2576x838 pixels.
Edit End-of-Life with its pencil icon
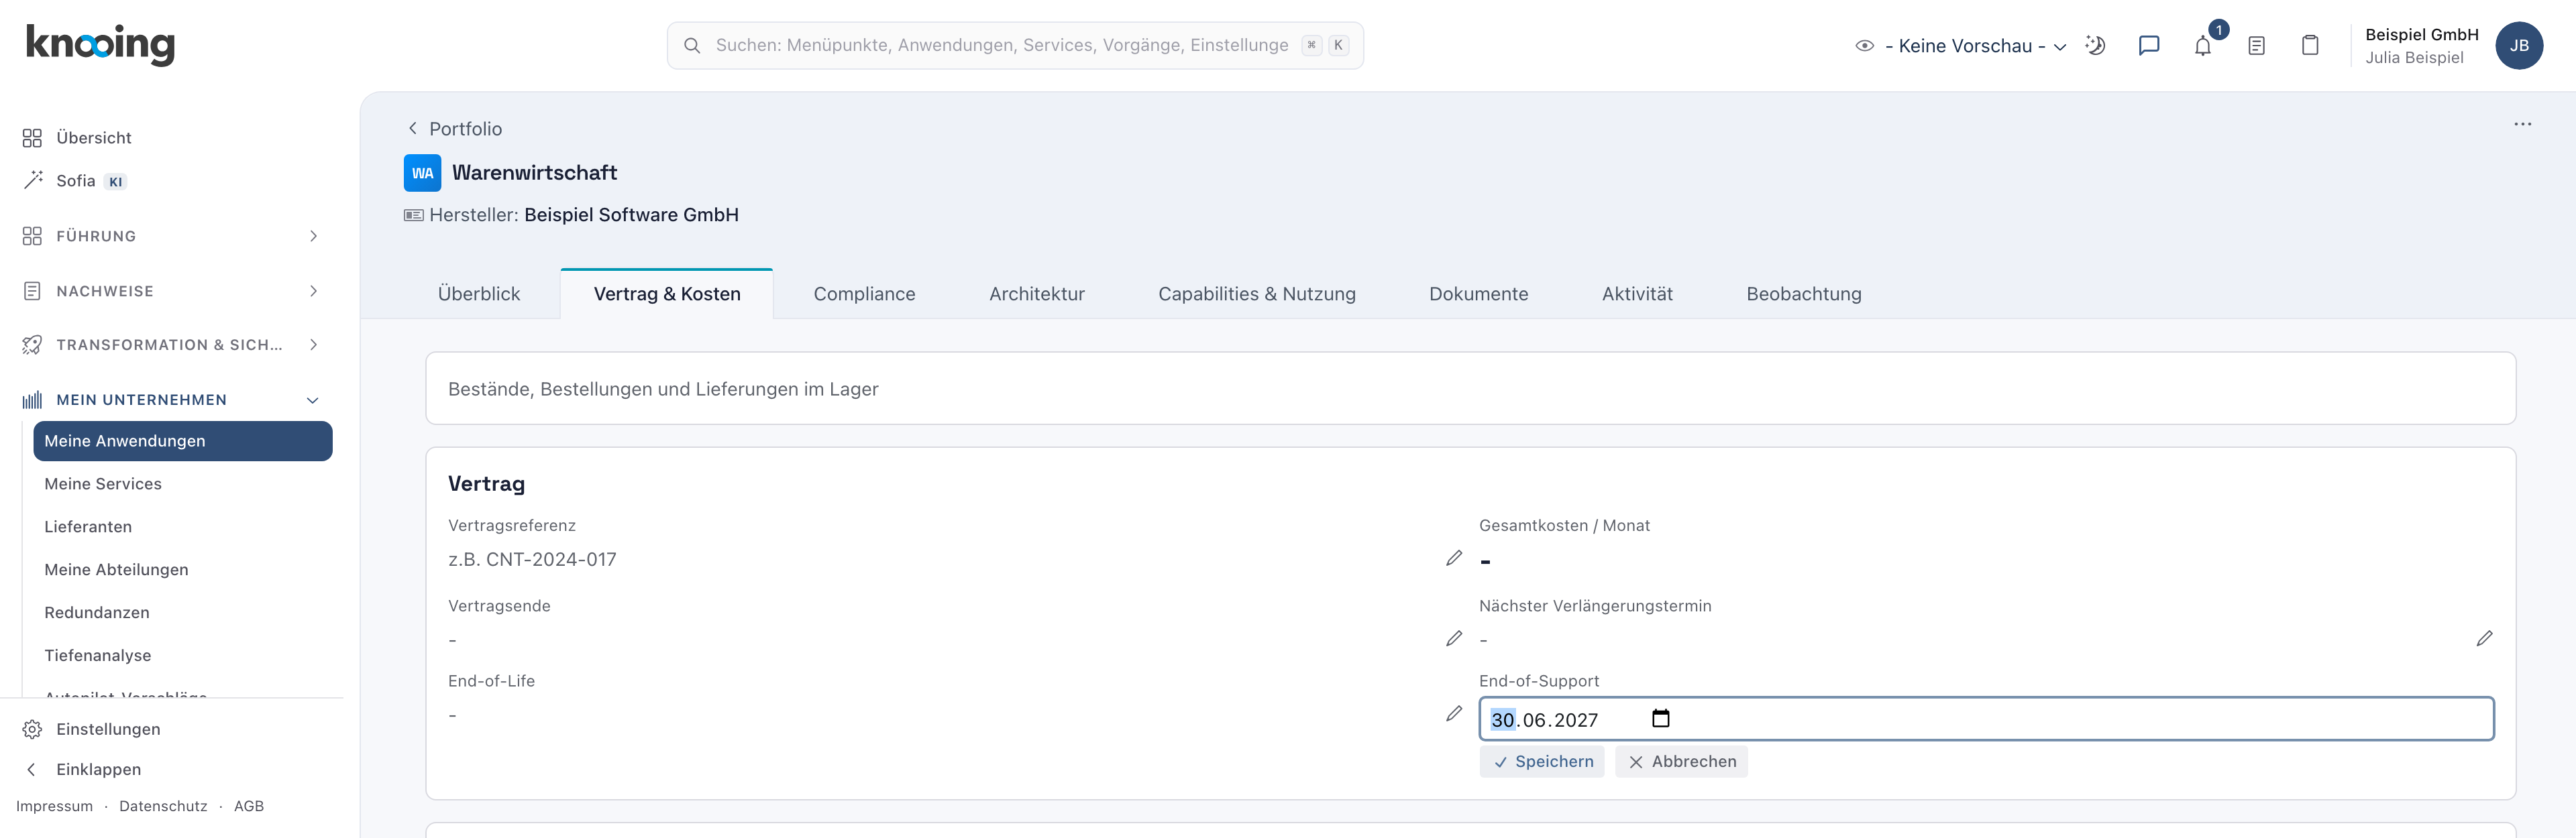click(x=1454, y=714)
